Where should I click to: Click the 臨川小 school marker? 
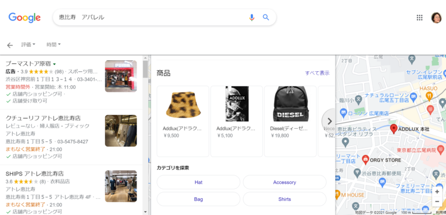(x=358, y=100)
